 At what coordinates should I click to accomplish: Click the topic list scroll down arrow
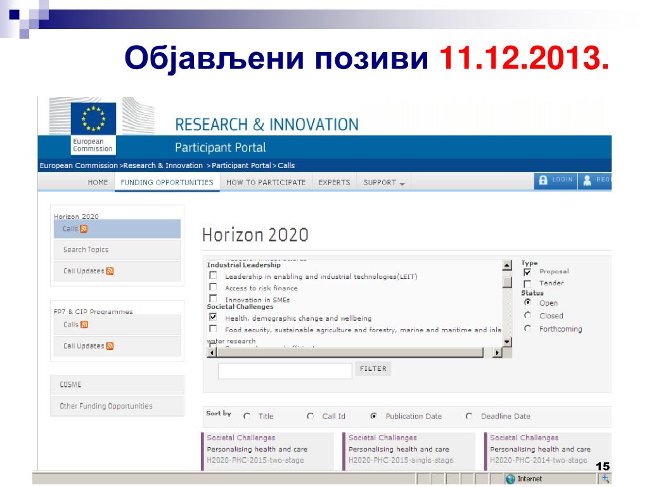tap(507, 342)
